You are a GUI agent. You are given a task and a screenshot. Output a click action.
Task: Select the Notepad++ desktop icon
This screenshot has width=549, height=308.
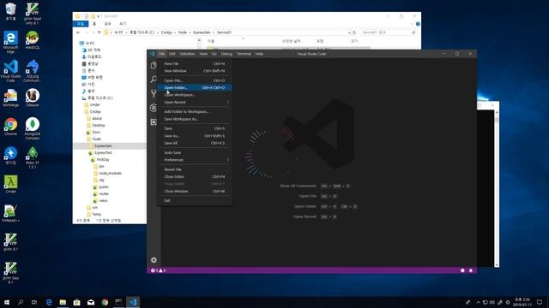(10, 213)
